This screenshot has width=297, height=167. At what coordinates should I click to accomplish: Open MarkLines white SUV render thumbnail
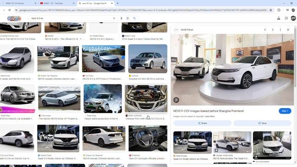coord(17,59)
